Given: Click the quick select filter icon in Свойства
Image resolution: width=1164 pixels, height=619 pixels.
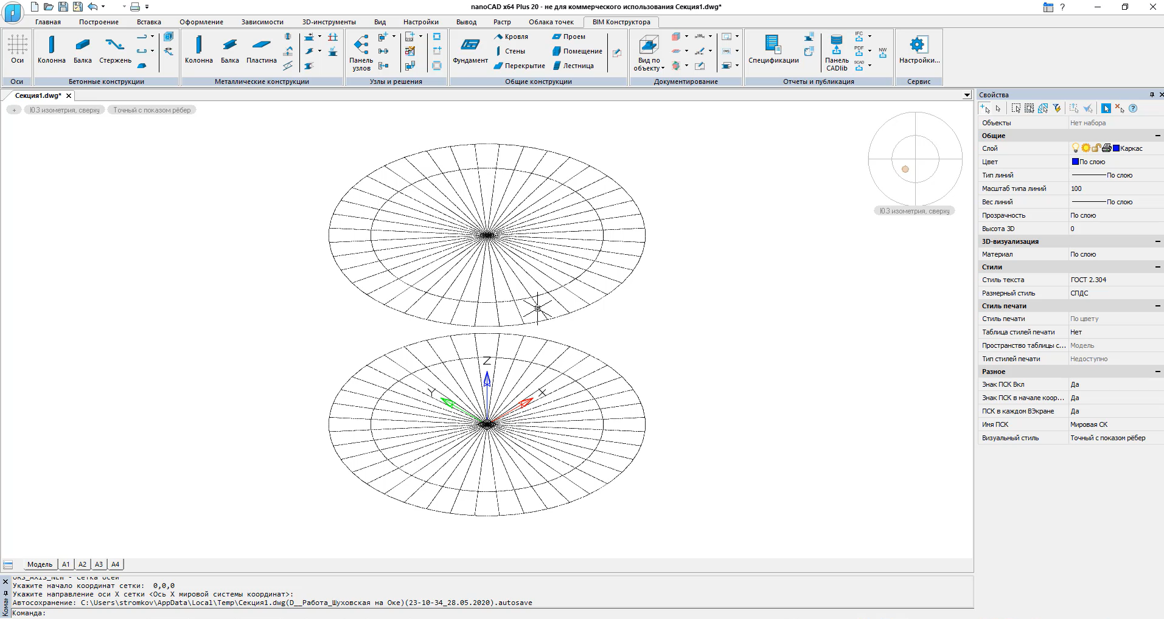Looking at the screenshot, I should click(x=1057, y=108).
